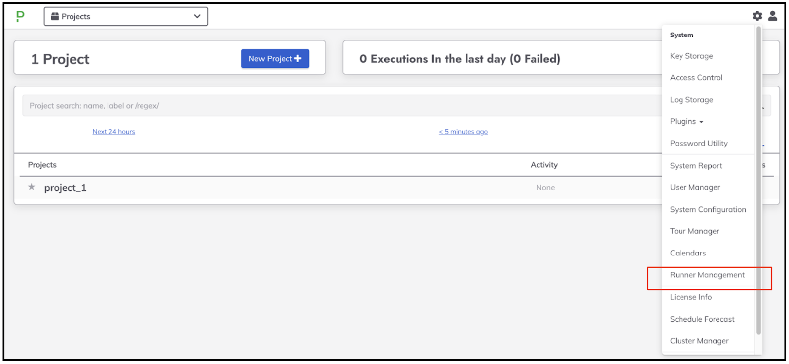
Task: Select Runner Management from System menu
Action: (707, 275)
